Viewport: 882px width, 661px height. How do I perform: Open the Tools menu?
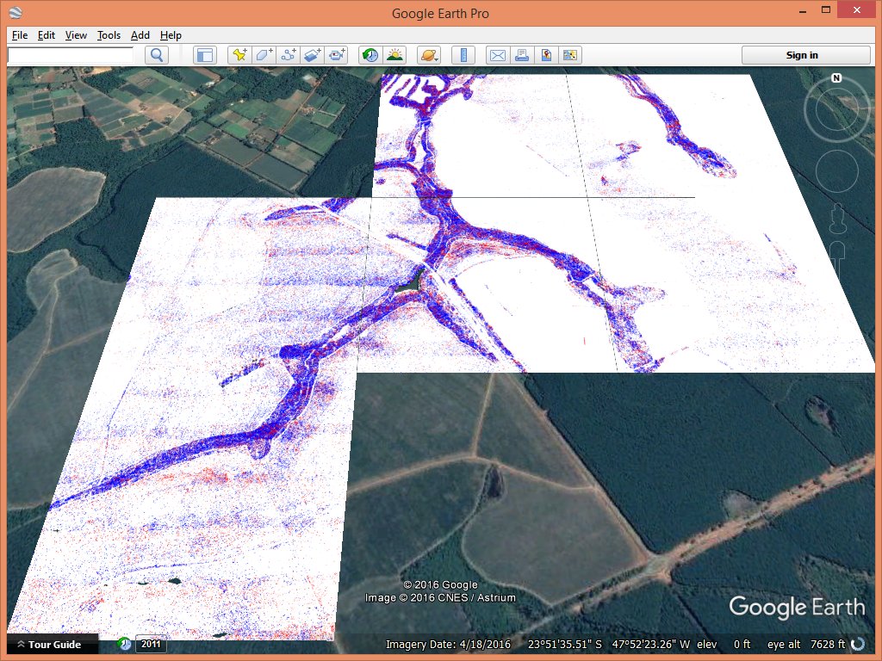(109, 35)
